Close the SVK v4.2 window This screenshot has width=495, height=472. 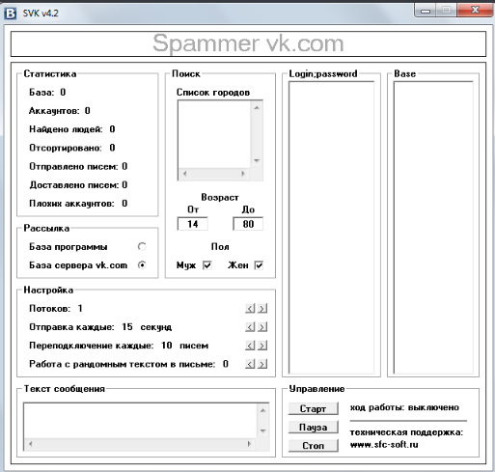[x=475, y=11]
